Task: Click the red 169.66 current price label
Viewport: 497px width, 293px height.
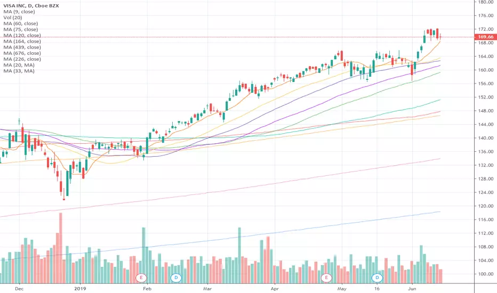Action: coord(485,37)
